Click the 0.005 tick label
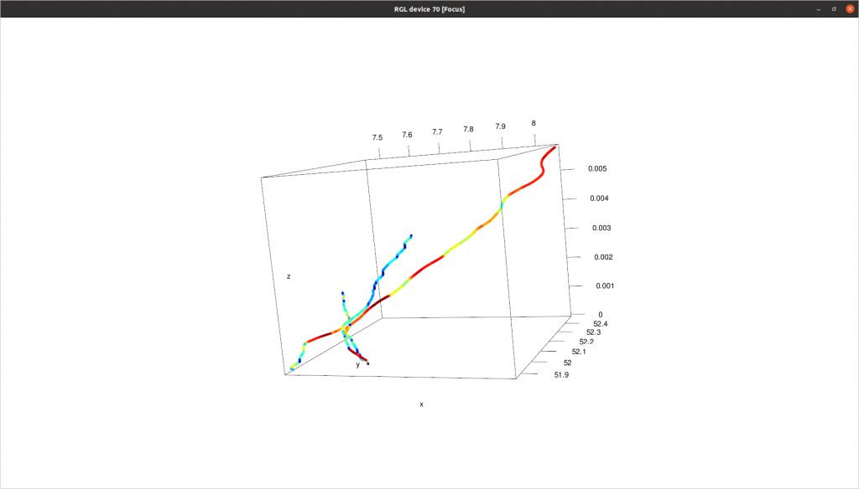 pyautogui.click(x=599, y=168)
